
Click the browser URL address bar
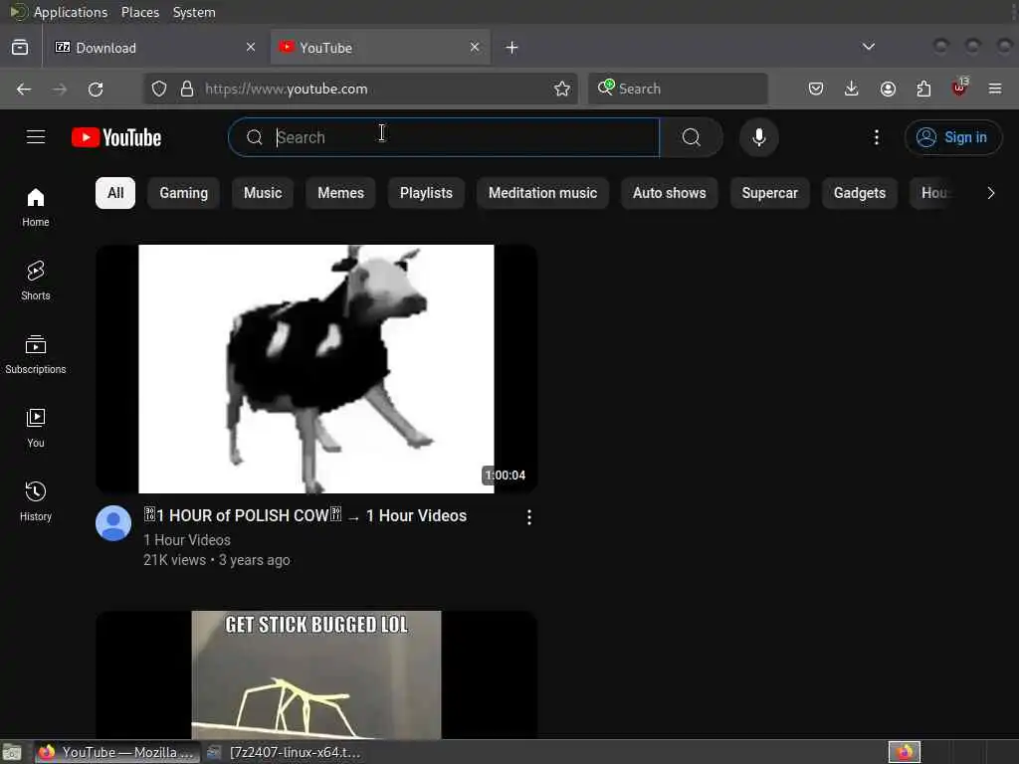[x=360, y=89]
